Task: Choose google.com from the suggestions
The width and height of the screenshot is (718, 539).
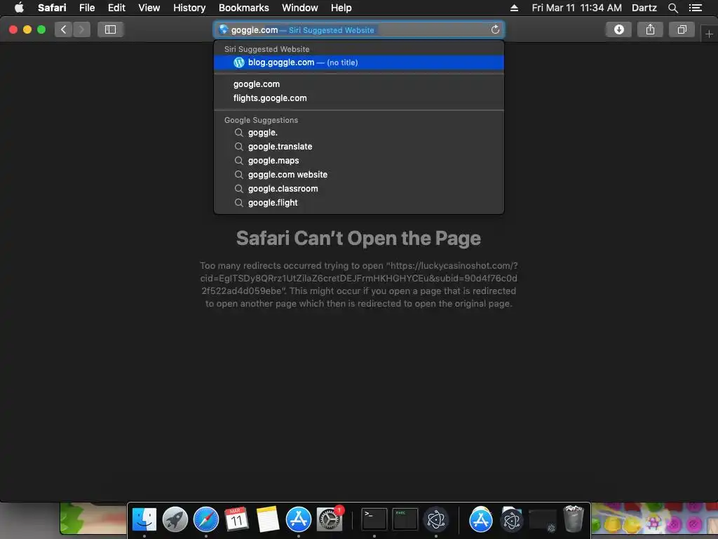Action: coord(359,84)
